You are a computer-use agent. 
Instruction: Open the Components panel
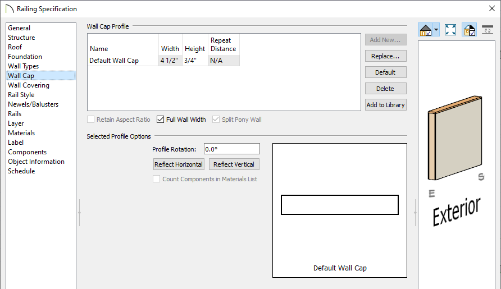(x=28, y=152)
